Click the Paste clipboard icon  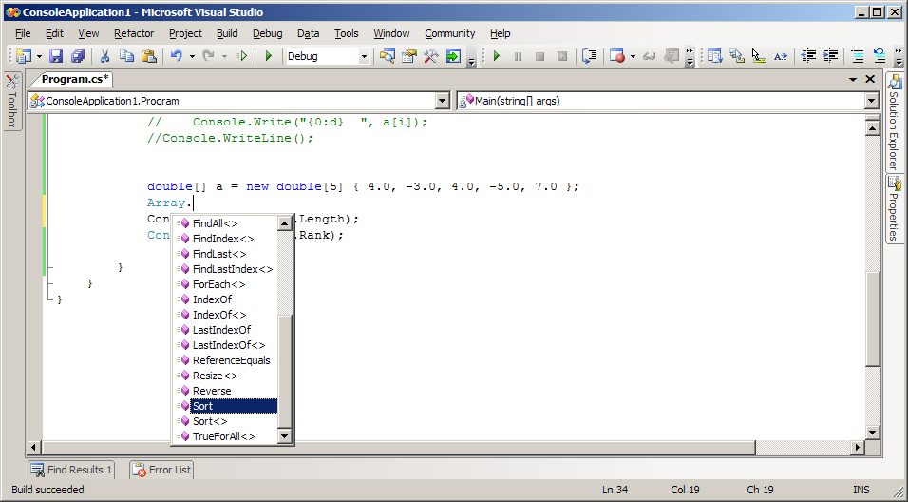pos(147,57)
